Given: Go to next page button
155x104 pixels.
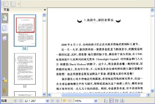Looking at the screenshot, I should (52, 101).
